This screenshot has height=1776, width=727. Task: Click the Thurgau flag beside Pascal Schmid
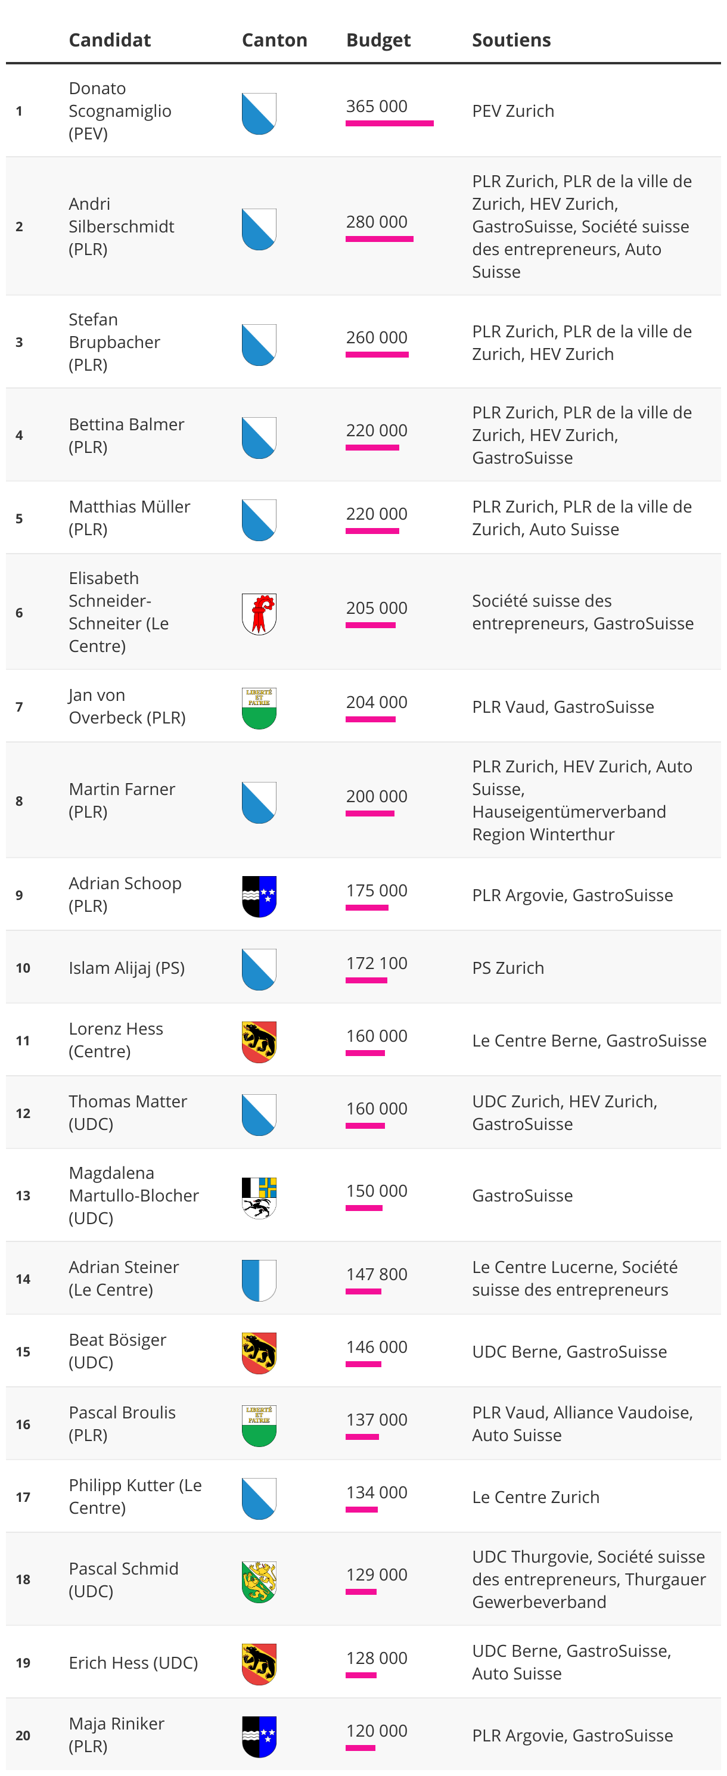(x=259, y=1582)
